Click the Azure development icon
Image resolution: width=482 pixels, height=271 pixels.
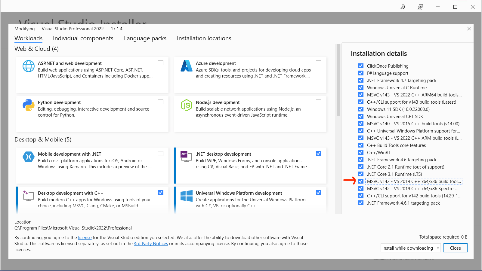pyautogui.click(x=187, y=66)
